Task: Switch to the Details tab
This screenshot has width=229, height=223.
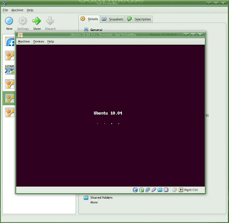Action: 89,19
